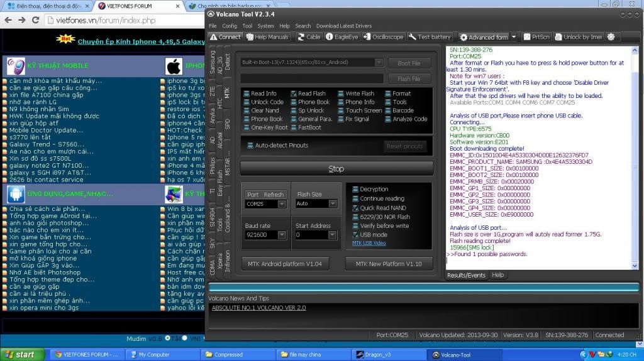
Task: Open the EagleEye tool
Action: pyautogui.click(x=341, y=37)
